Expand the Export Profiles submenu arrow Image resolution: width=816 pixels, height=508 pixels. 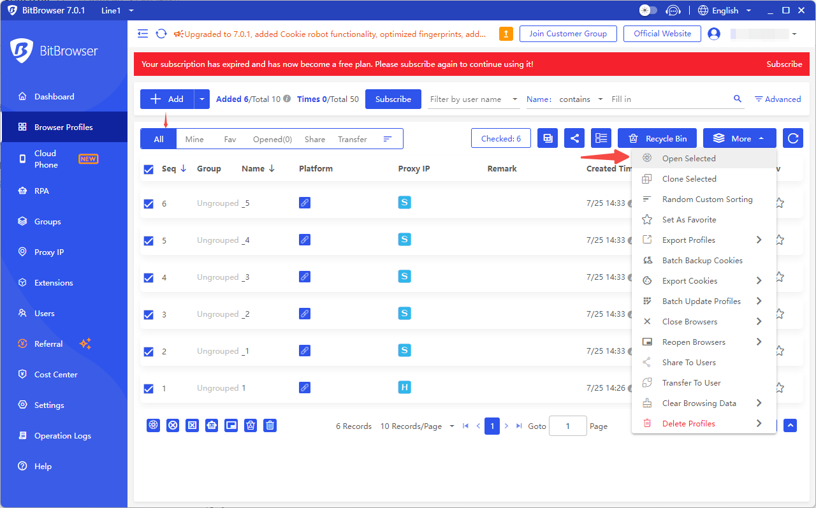[759, 240]
